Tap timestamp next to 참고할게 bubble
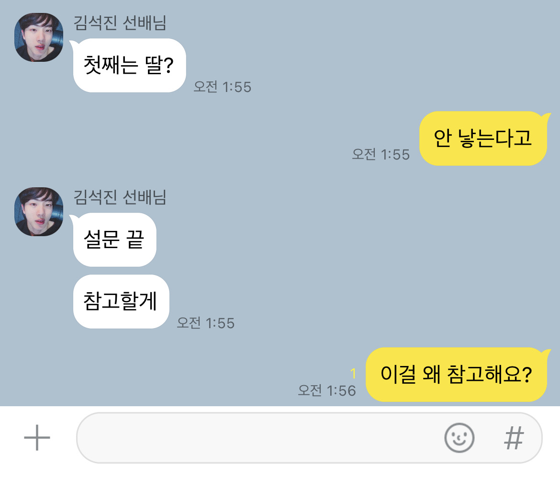 206,323
